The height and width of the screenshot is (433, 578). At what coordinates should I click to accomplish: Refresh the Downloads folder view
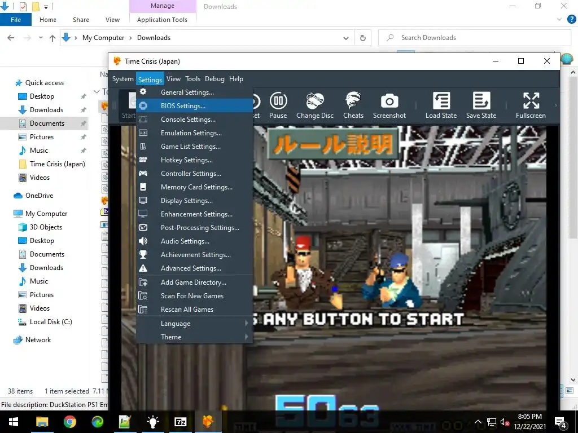click(363, 38)
